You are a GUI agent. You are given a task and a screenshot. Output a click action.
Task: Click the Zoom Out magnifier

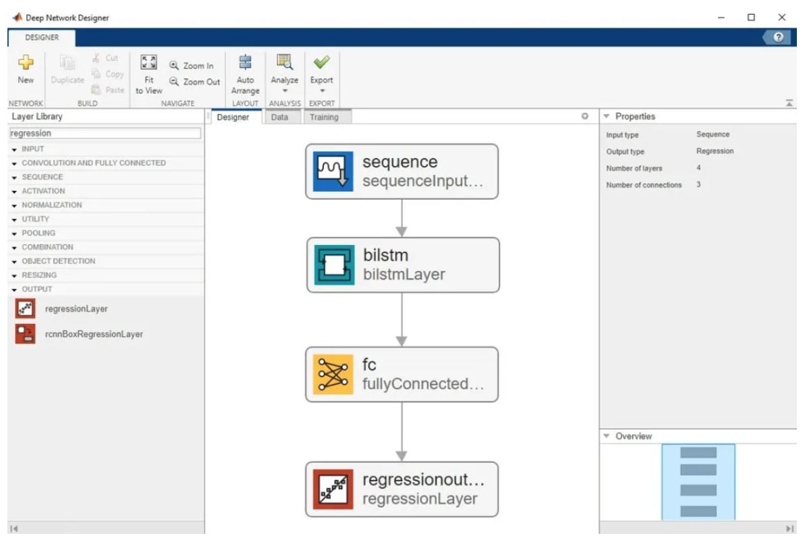174,81
